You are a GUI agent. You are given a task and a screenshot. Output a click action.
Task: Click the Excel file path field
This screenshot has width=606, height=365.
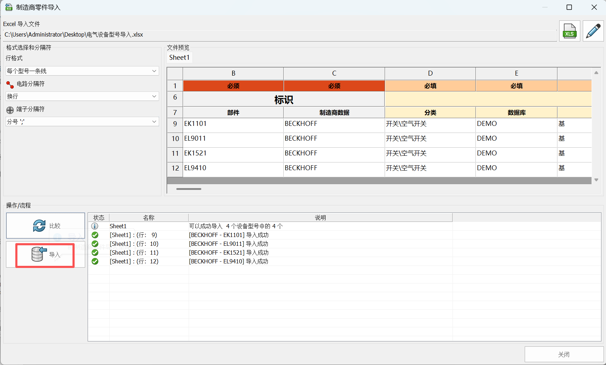point(280,35)
